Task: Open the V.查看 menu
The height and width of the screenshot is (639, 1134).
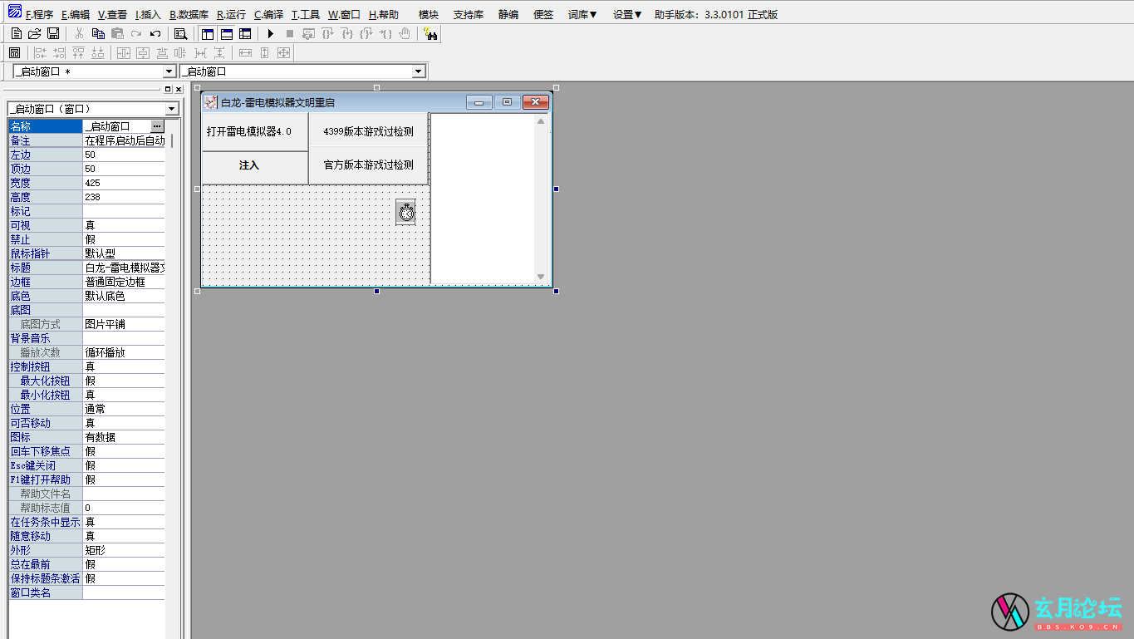Action: (x=113, y=14)
